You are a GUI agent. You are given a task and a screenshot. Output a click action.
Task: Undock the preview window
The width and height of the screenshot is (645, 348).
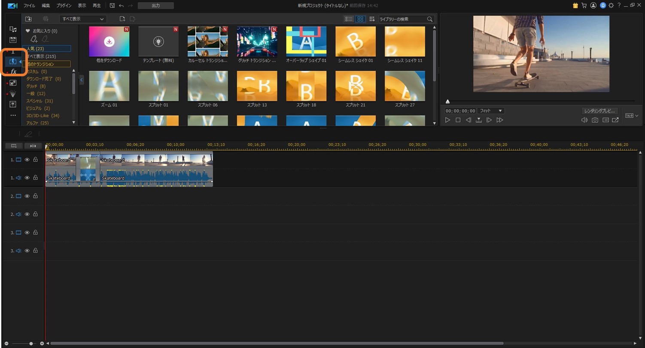point(615,120)
